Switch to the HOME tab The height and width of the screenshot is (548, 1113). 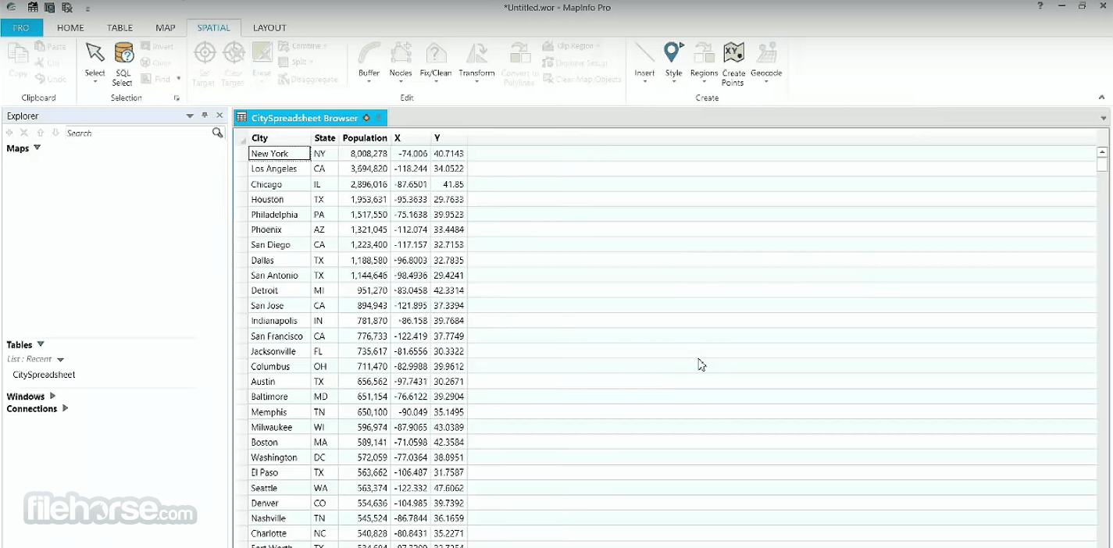tap(70, 28)
